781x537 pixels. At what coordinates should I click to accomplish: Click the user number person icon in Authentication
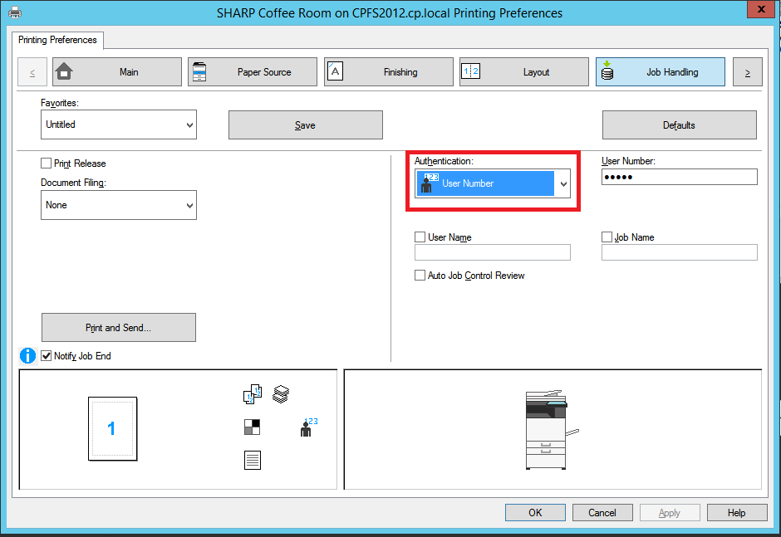(429, 183)
